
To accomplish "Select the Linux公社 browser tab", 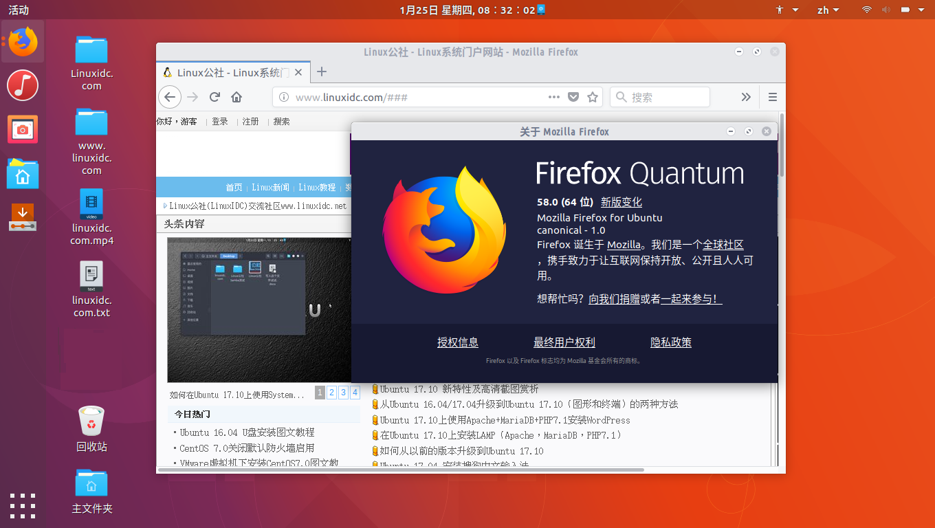I will point(233,72).
